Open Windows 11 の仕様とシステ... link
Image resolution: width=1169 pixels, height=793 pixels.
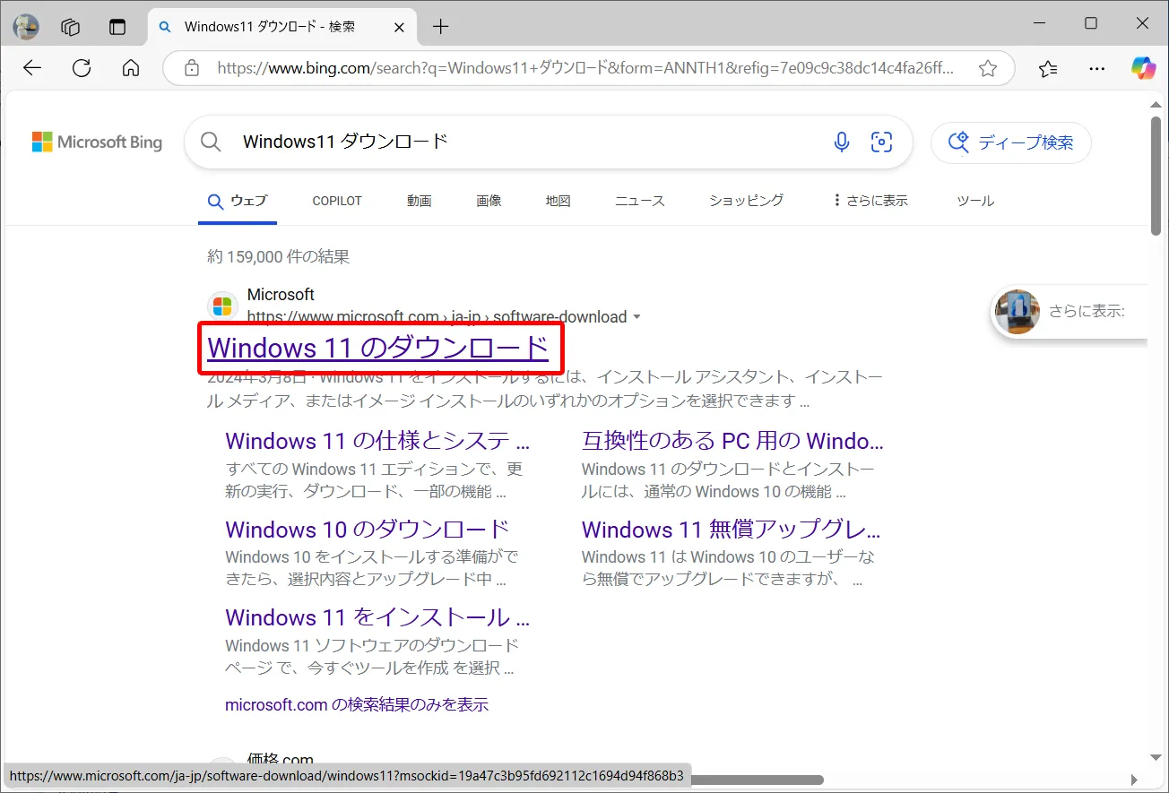pyautogui.click(x=377, y=441)
